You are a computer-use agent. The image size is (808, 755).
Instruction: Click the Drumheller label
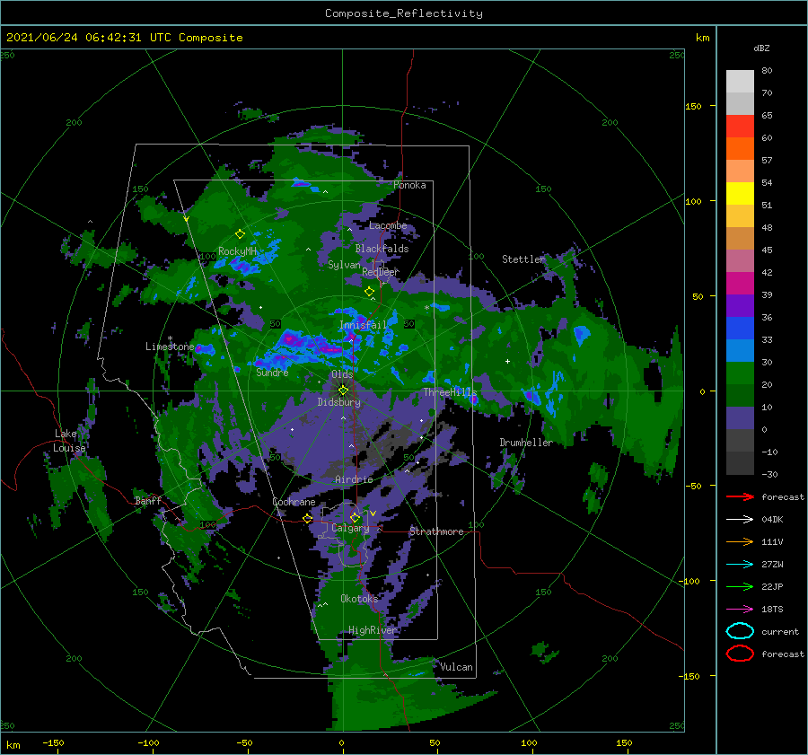click(x=526, y=443)
